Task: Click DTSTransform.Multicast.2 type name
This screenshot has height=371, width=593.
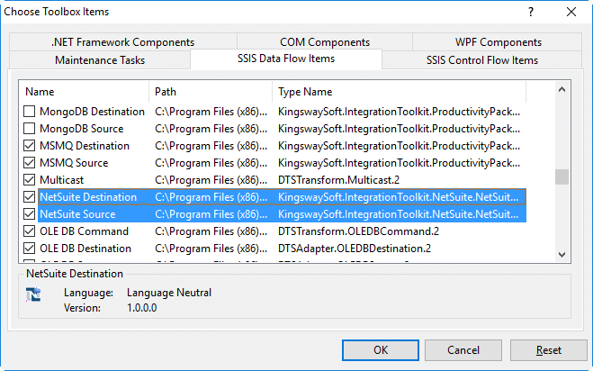Action: (339, 180)
